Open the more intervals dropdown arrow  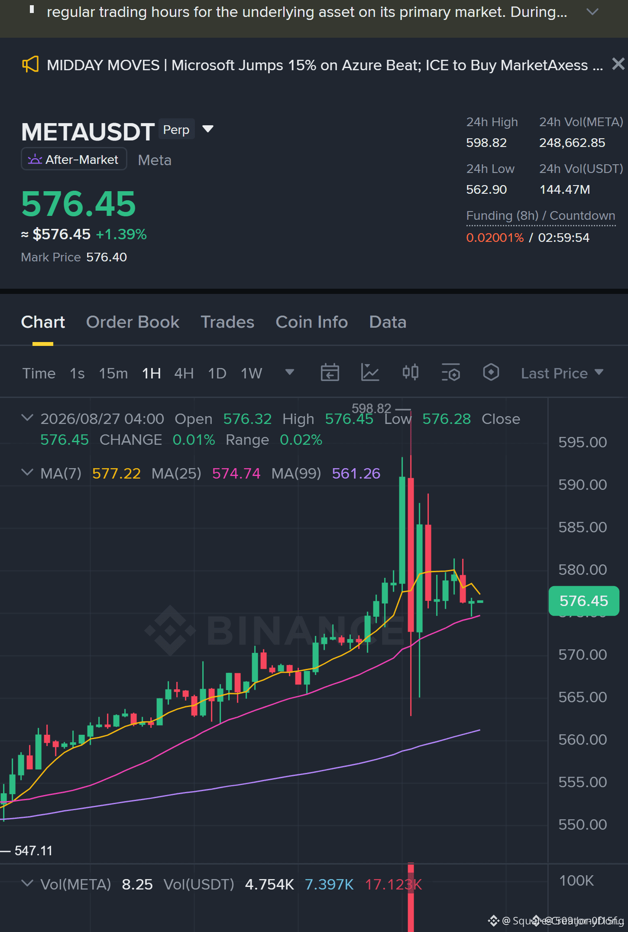pos(290,372)
